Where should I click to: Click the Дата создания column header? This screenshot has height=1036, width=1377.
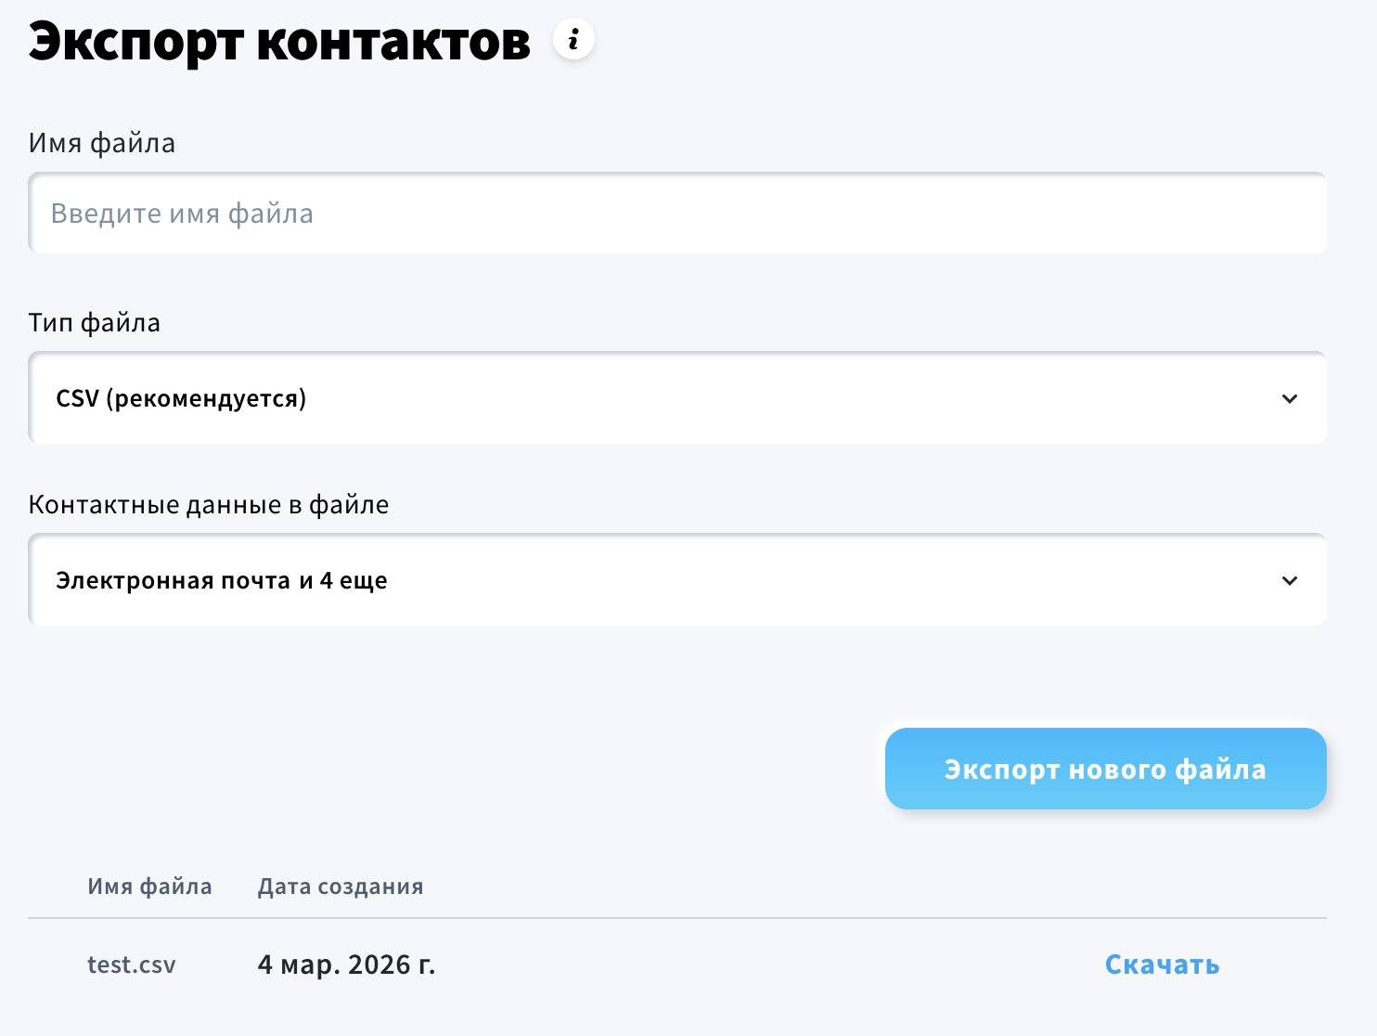[340, 886]
